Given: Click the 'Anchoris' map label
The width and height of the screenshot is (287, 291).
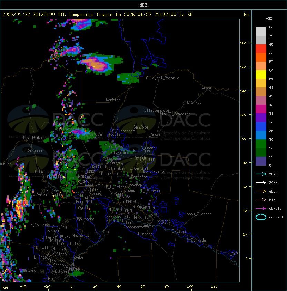Looking at the screenshot, I should click(81, 235).
